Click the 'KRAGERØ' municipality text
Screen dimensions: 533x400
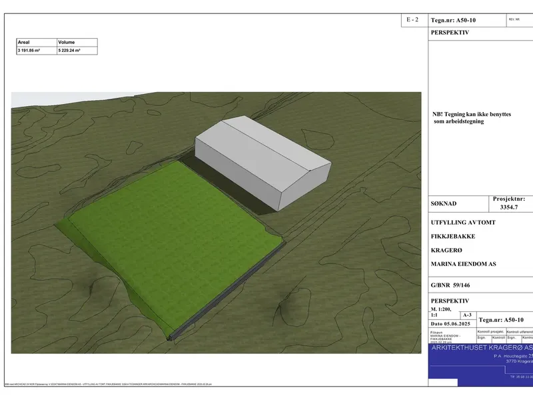(446, 251)
